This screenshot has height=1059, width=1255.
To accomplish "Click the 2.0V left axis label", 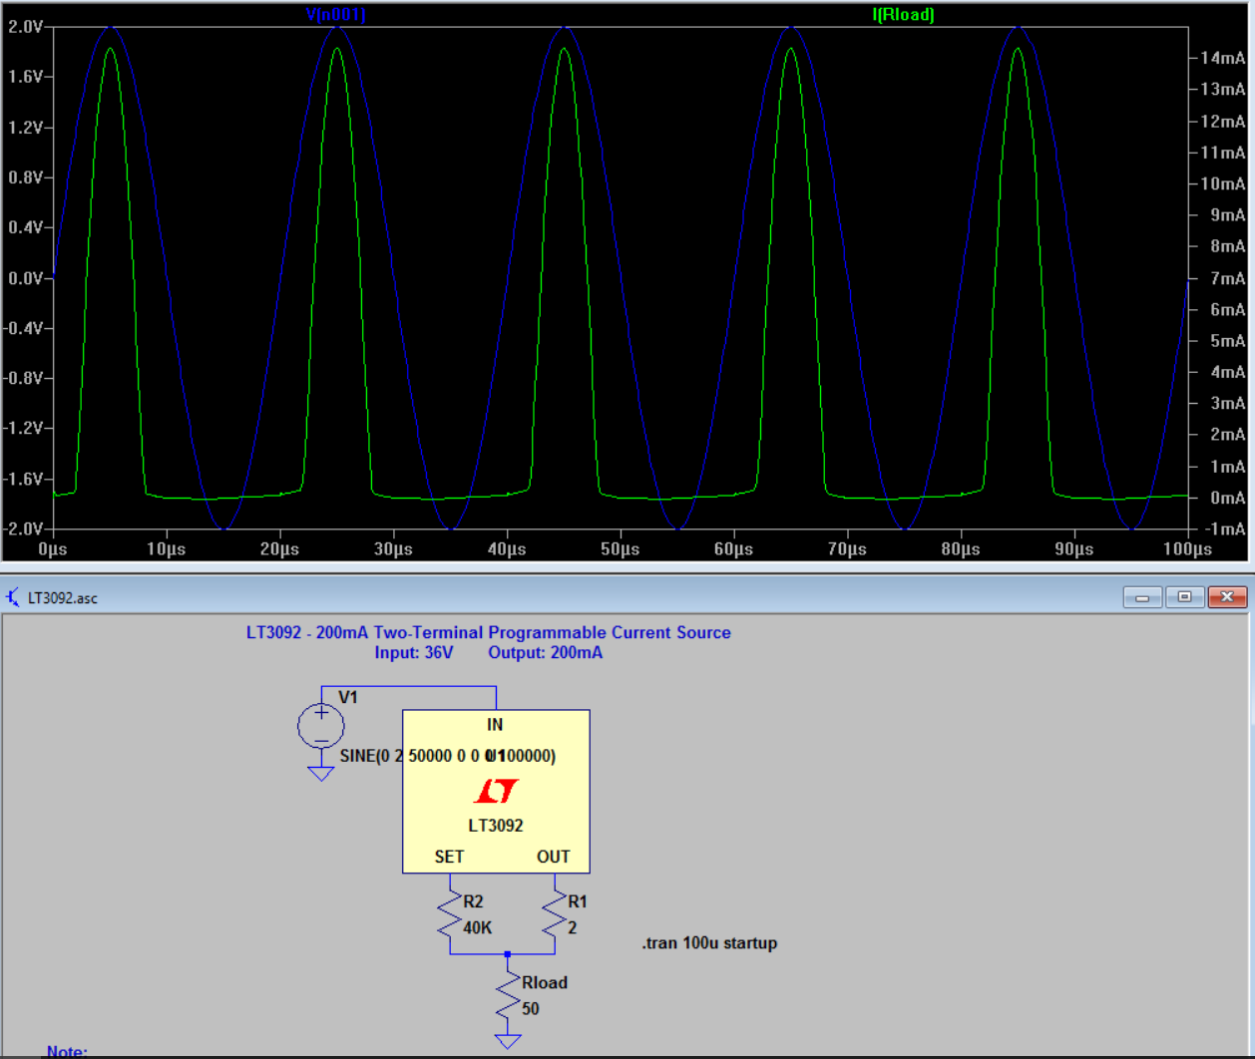I will (x=25, y=27).
